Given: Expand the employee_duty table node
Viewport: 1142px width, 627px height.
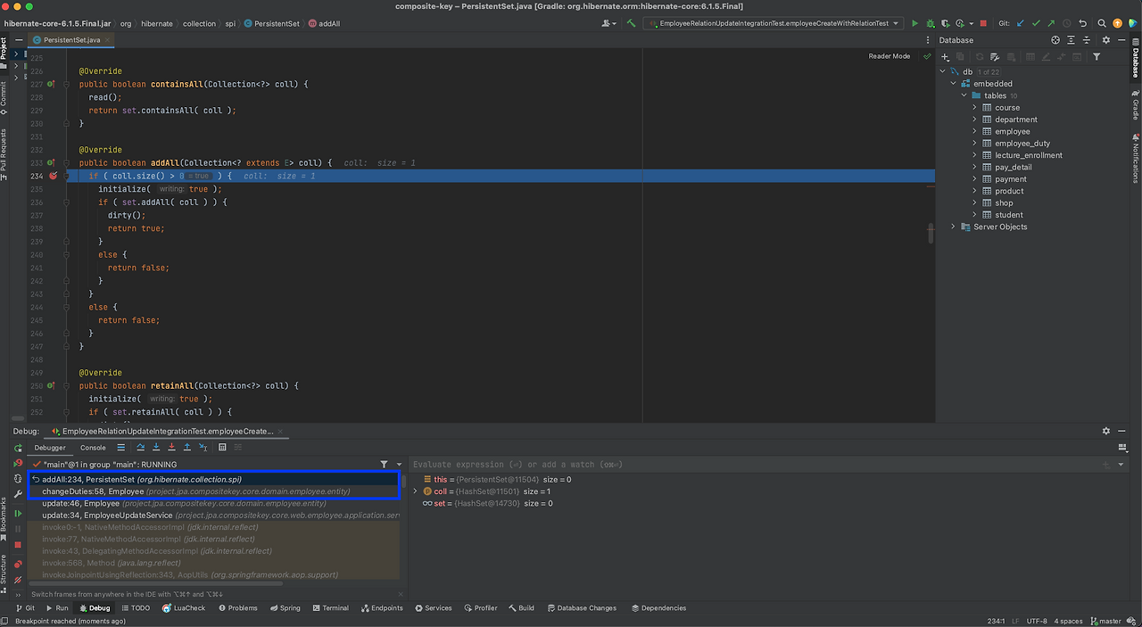Looking at the screenshot, I should pyautogui.click(x=974, y=144).
